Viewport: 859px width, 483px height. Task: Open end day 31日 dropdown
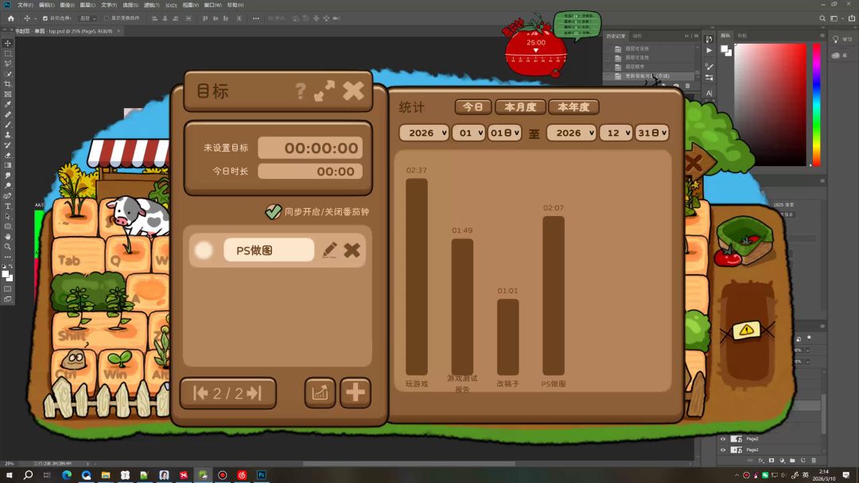click(x=652, y=133)
